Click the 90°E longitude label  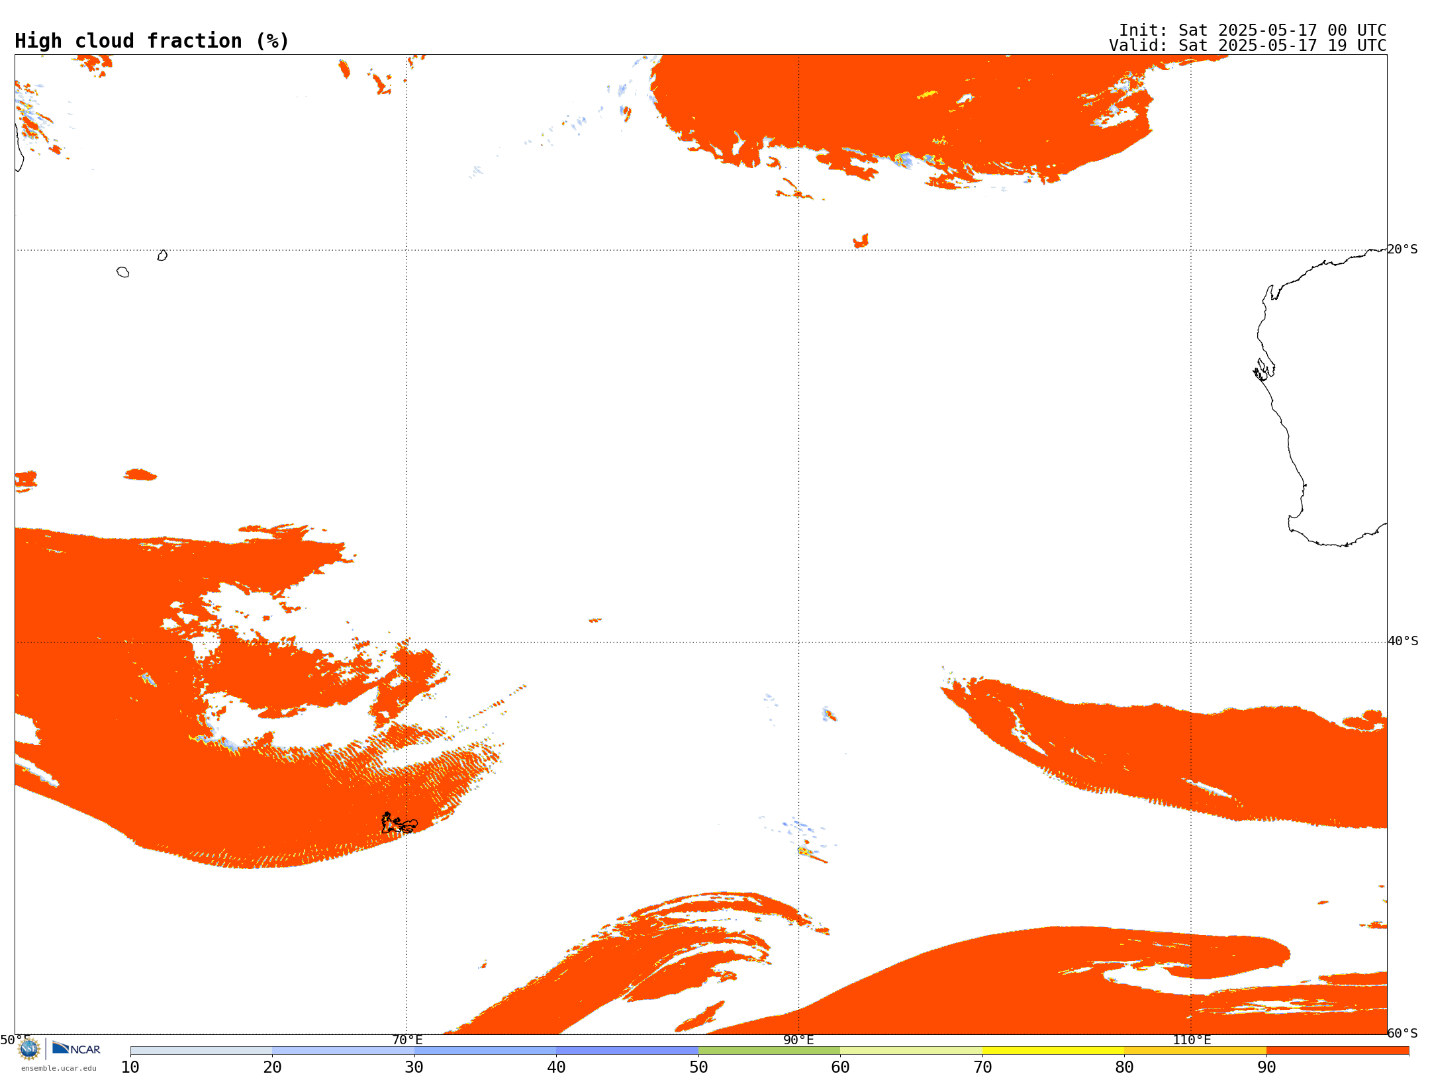[x=798, y=1040]
